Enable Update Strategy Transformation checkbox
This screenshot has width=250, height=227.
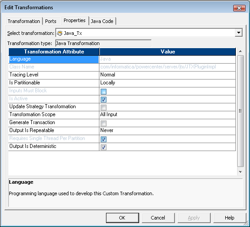click(103, 107)
